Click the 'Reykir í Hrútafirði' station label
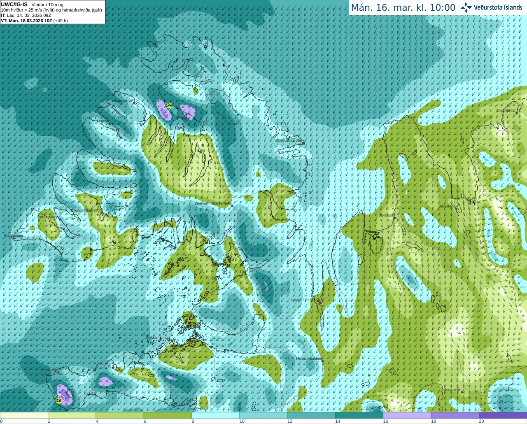527x424 pixels. coord(305,300)
